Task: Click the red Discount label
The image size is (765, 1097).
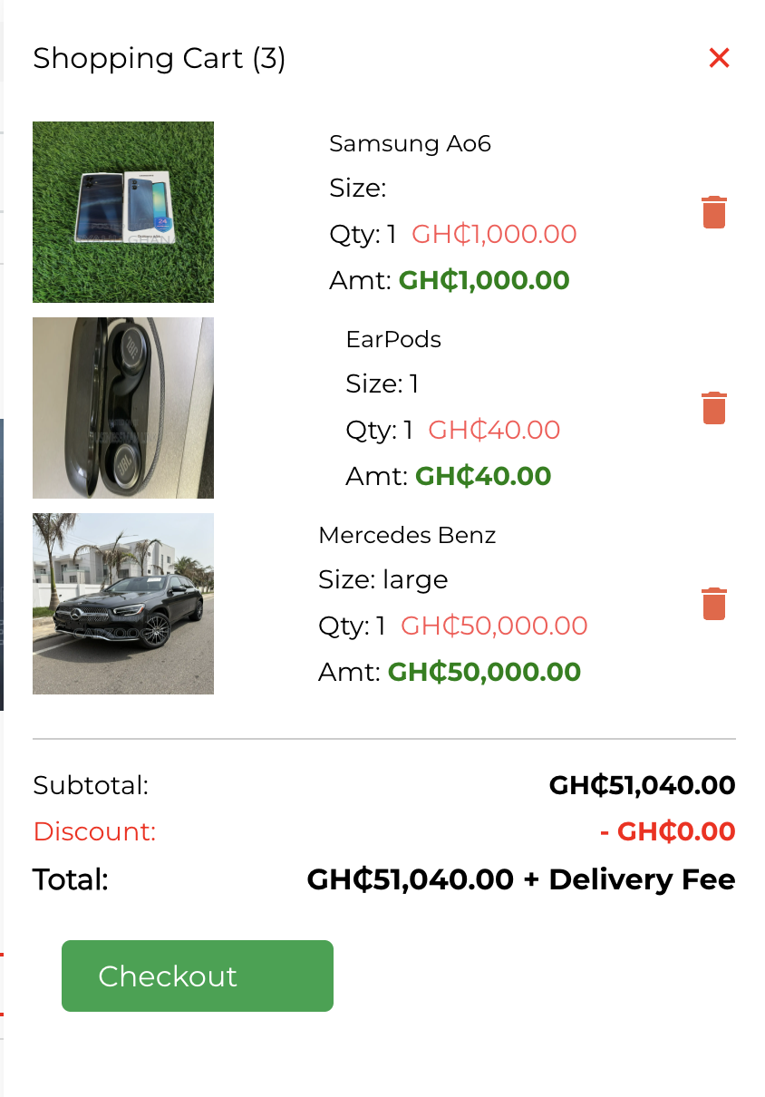Action: click(x=94, y=831)
